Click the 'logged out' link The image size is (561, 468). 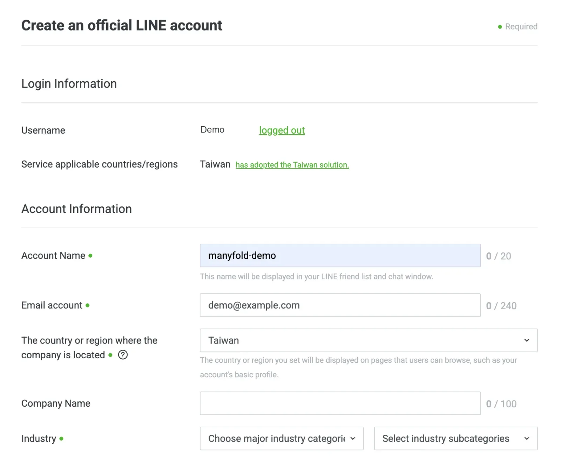click(x=282, y=130)
